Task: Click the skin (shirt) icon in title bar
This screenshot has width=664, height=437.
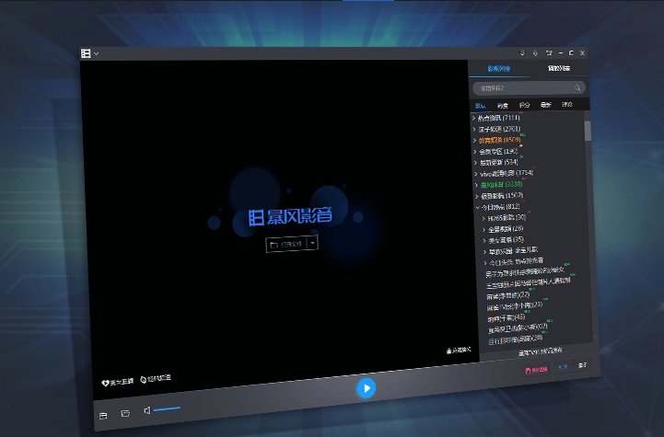Action: point(549,52)
